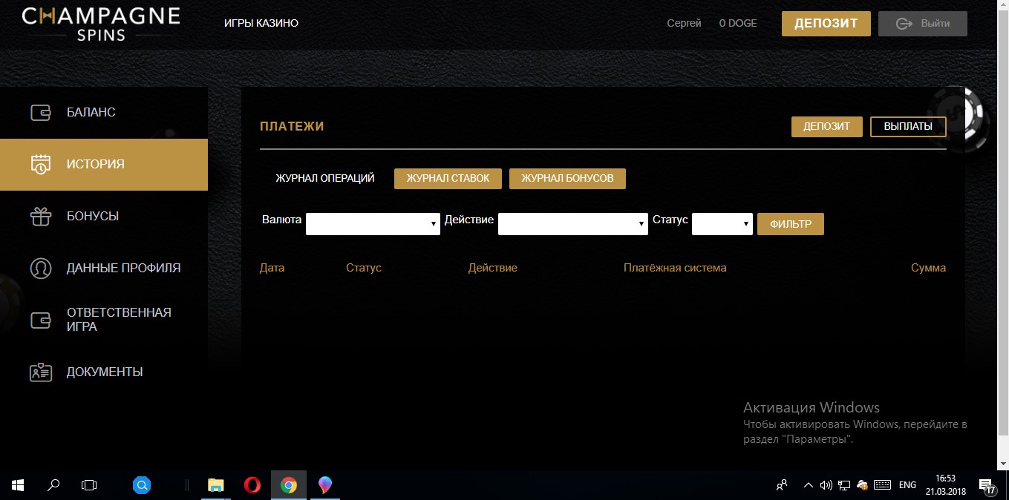Screen dimensions: 1009x500
Task: Open File Explorer from taskbar
Action: 215,485
